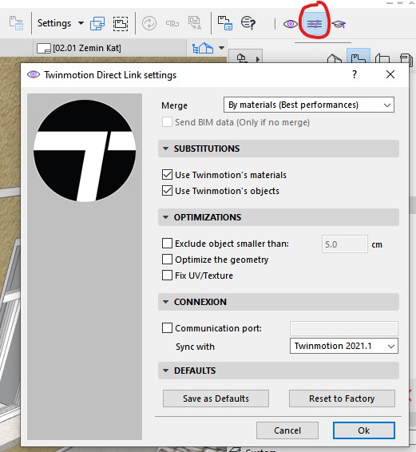This screenshot has width=416, height=452.
Task: Open the graduation cap help icon
Action: [339, 24]
